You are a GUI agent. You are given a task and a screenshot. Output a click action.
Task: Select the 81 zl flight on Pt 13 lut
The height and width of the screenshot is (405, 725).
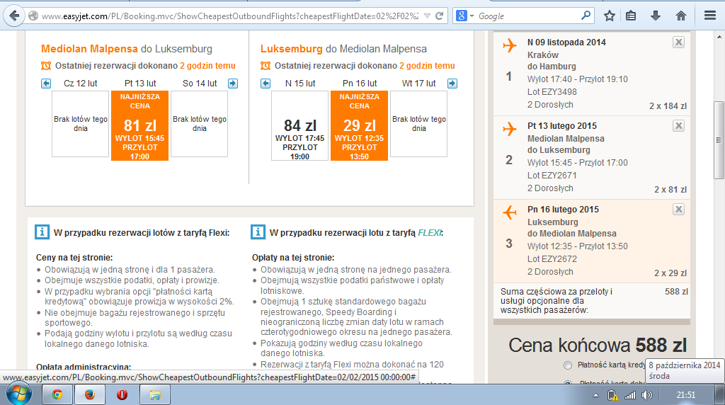pos(139,126)
